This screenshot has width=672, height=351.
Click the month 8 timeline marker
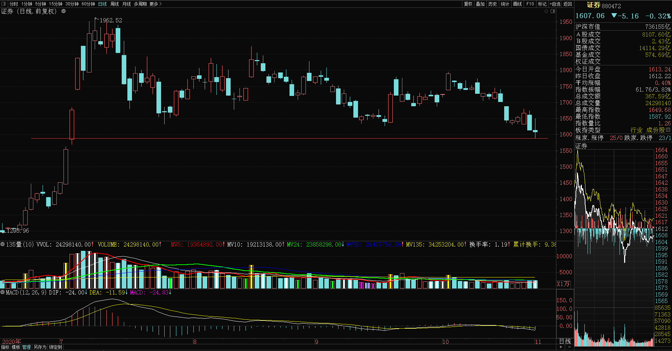point(195,341)
